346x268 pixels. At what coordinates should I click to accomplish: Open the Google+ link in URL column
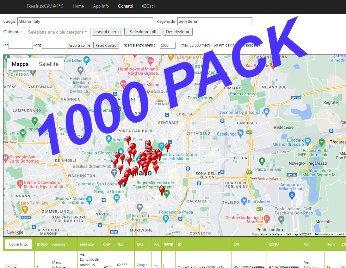pyautogui.click(x=143, y=265)
